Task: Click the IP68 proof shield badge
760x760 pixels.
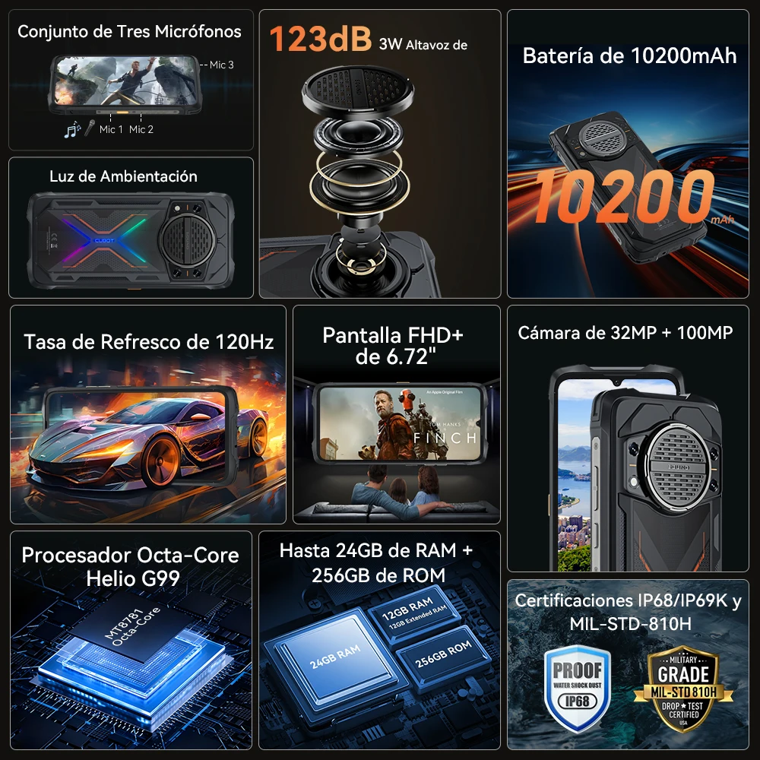Action: point(577,689)
